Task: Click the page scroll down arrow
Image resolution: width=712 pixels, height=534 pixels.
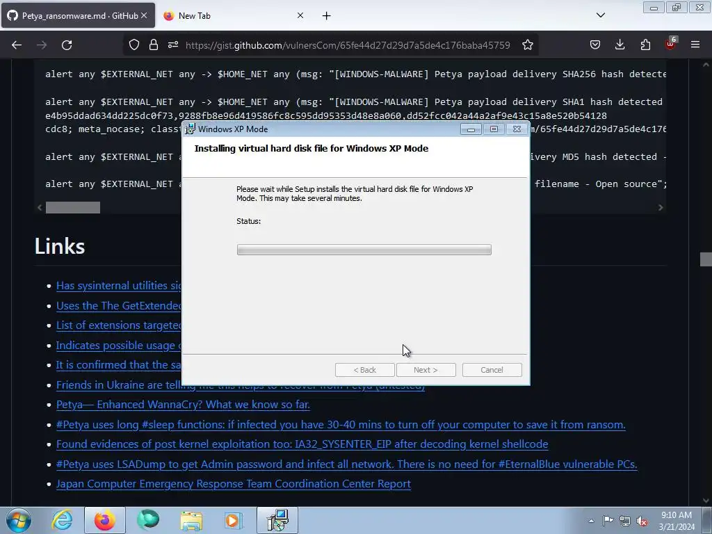Action: pyautogui.click(x=706, y=501)
